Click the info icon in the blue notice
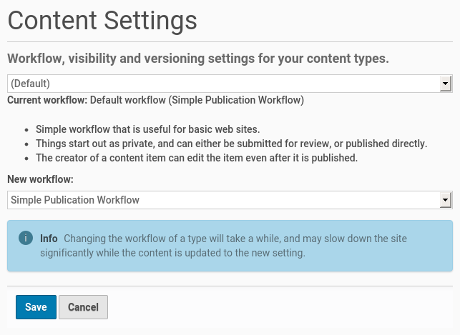This screenshot has width=460, height=335. (x=26, y=238)
